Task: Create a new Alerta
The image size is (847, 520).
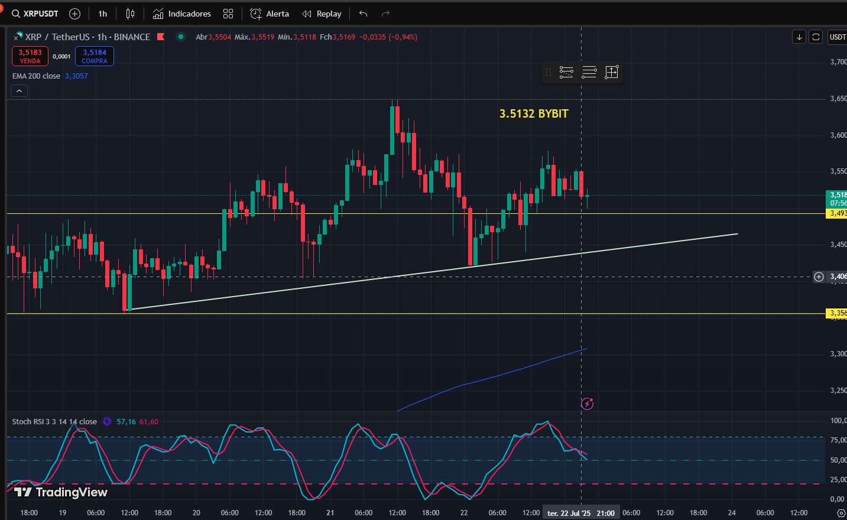Action: click(x=270, y=14)
